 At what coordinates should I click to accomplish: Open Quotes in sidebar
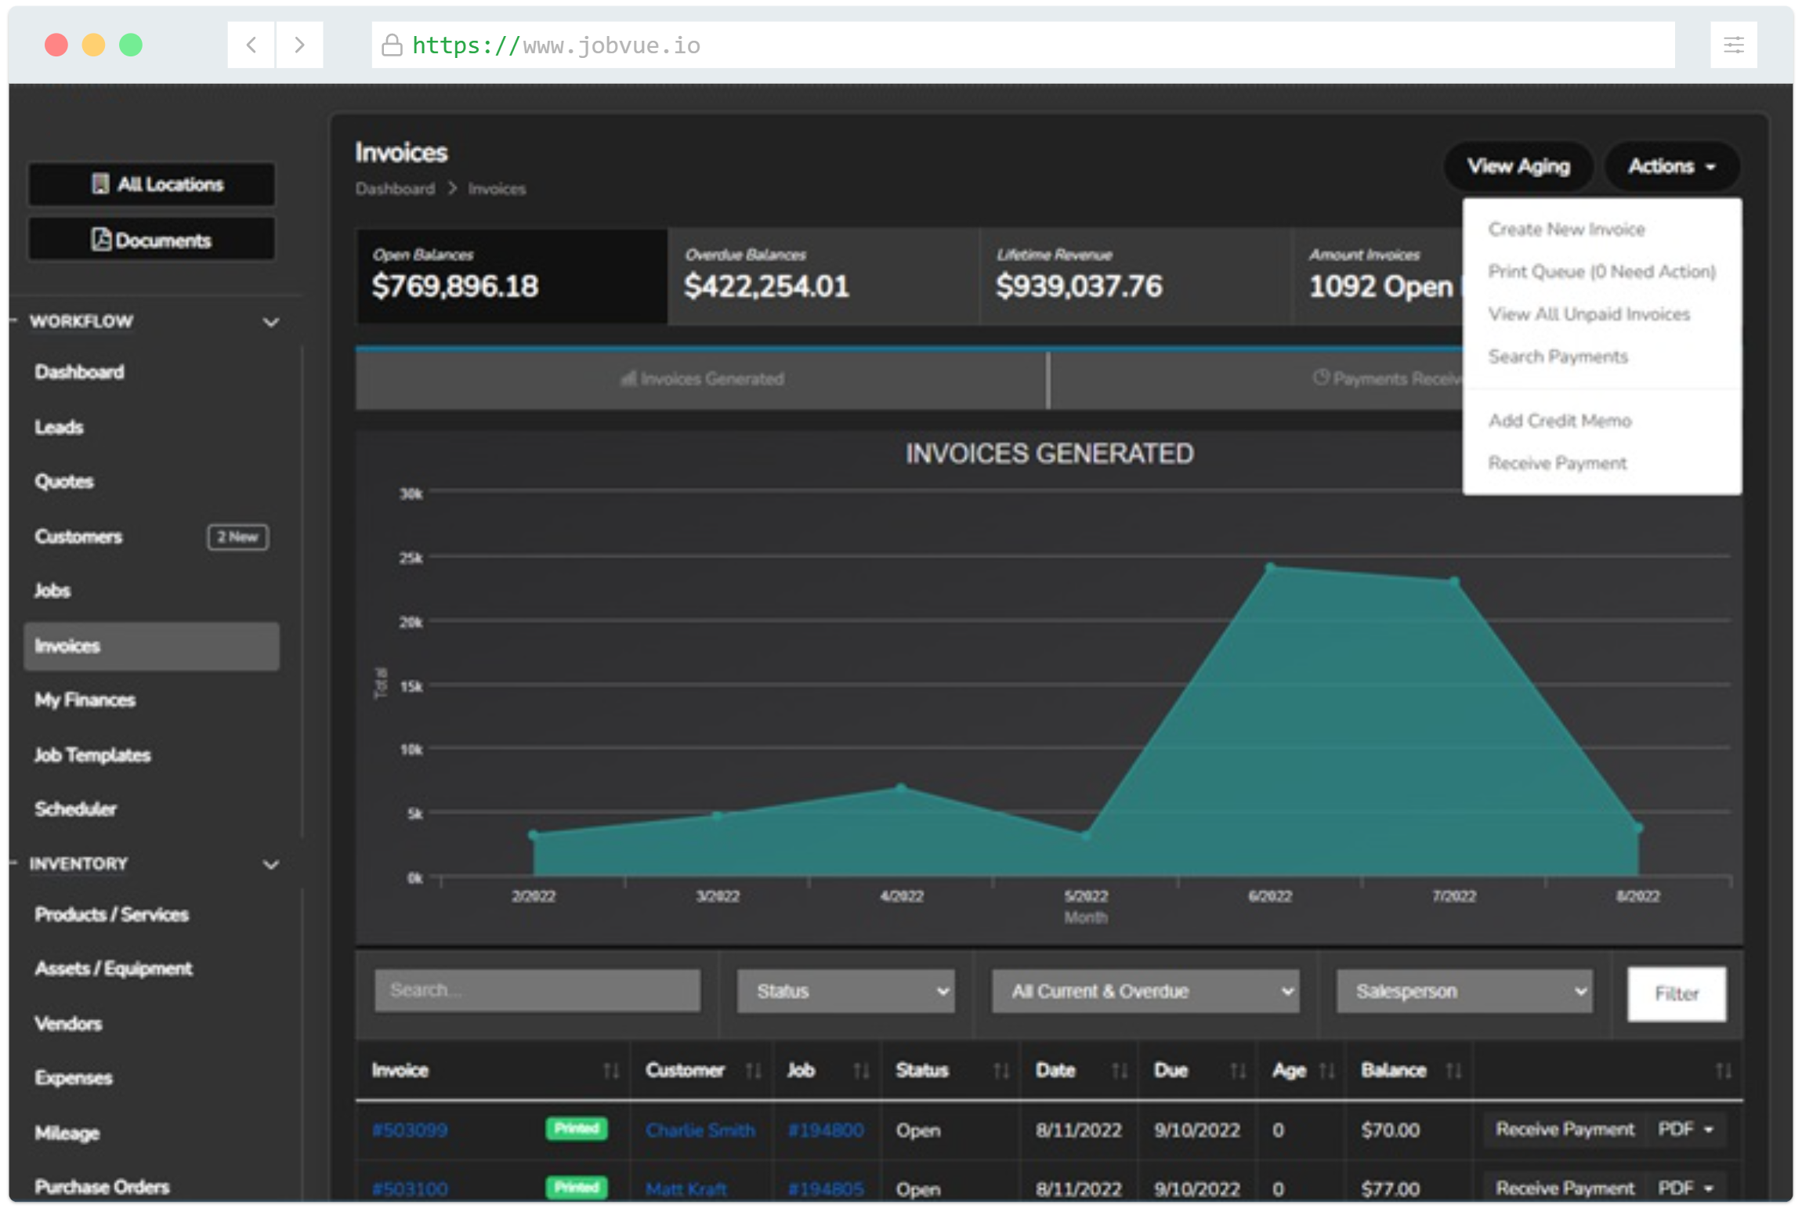63,481
